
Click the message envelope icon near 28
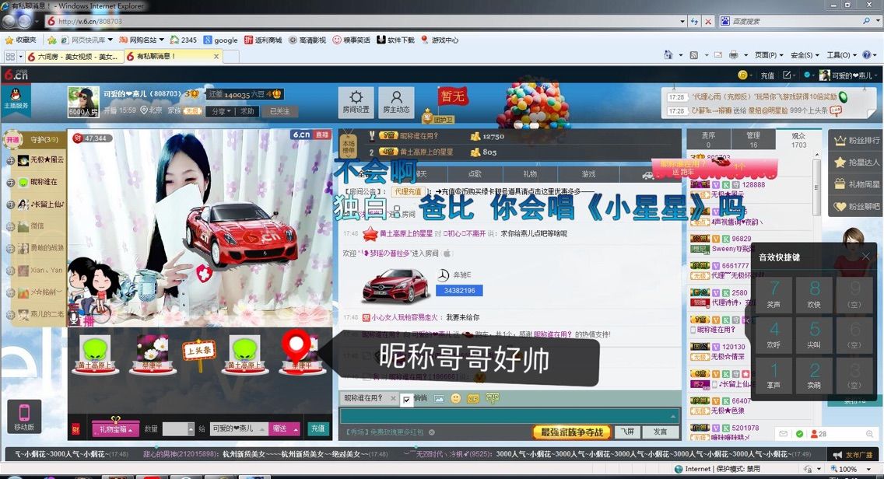[x=783, y=433]
